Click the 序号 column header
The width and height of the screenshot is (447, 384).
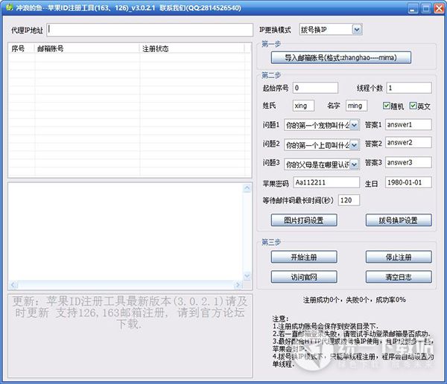click(22, 48)
